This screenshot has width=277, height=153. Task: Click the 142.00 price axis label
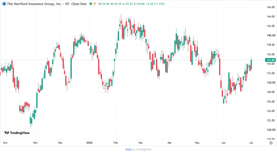click(271, 26)
